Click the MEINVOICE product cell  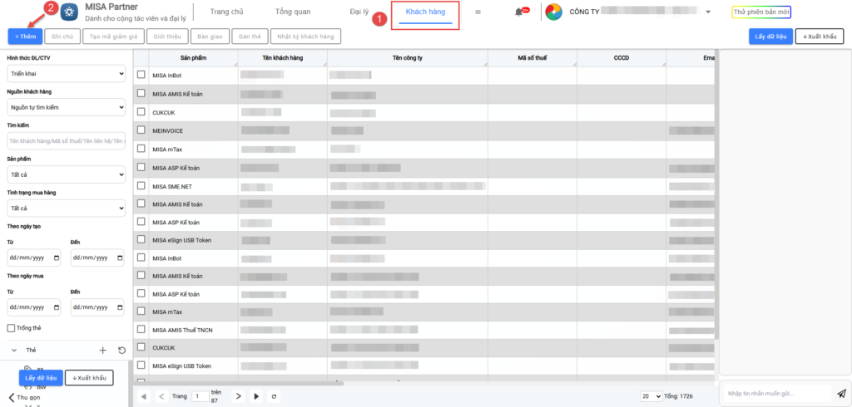pos(193,130)
